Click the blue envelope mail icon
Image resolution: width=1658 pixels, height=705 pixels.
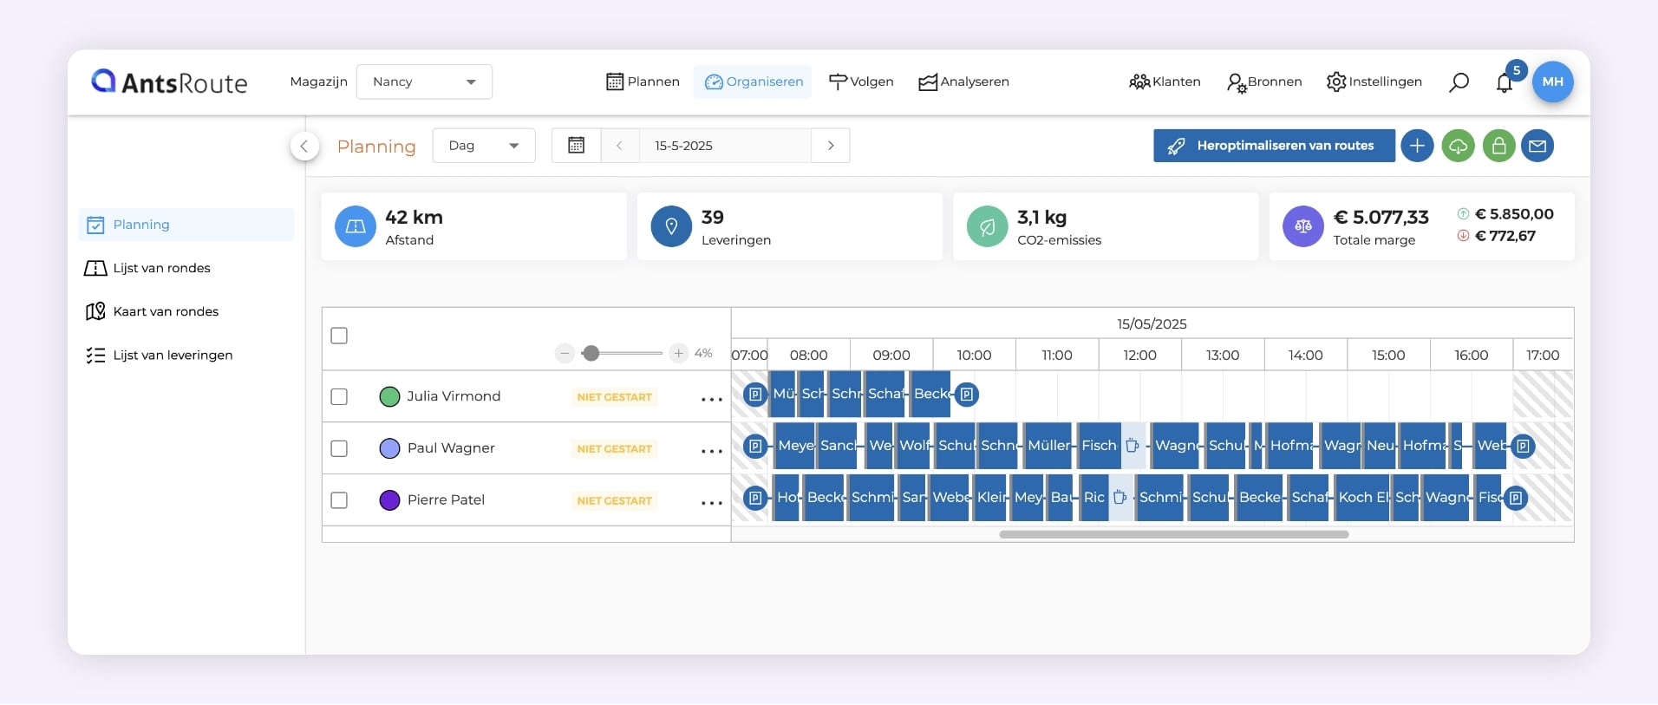1537,146
